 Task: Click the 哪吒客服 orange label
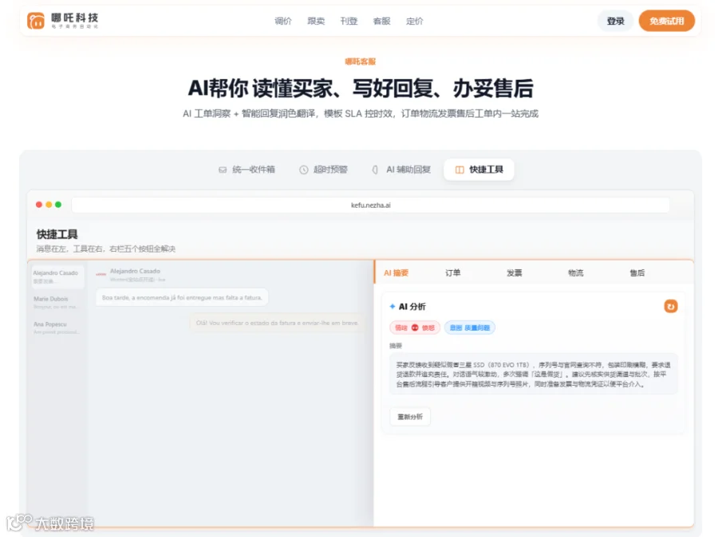(361, 61)
